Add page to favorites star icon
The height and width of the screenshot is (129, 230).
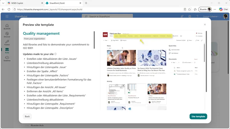pos(189,9)
